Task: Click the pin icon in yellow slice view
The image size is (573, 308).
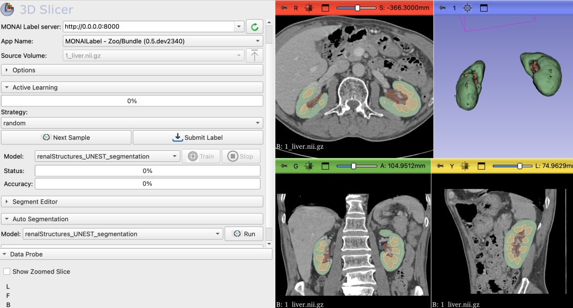Action: 440,166
